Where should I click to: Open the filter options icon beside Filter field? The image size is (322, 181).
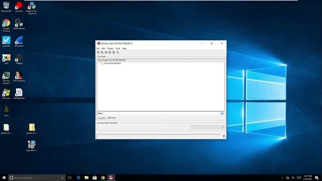[x=222, y=114]
